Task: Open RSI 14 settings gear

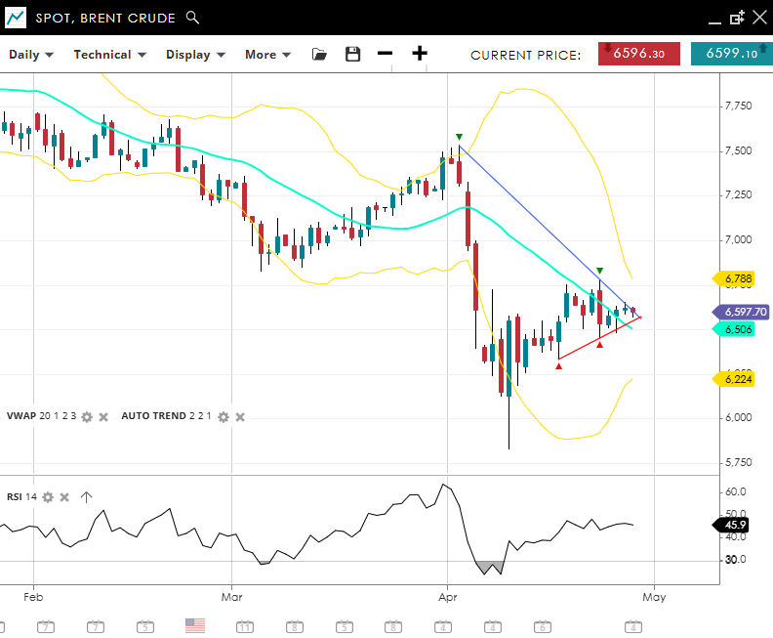Action: [x=48, y=497]
